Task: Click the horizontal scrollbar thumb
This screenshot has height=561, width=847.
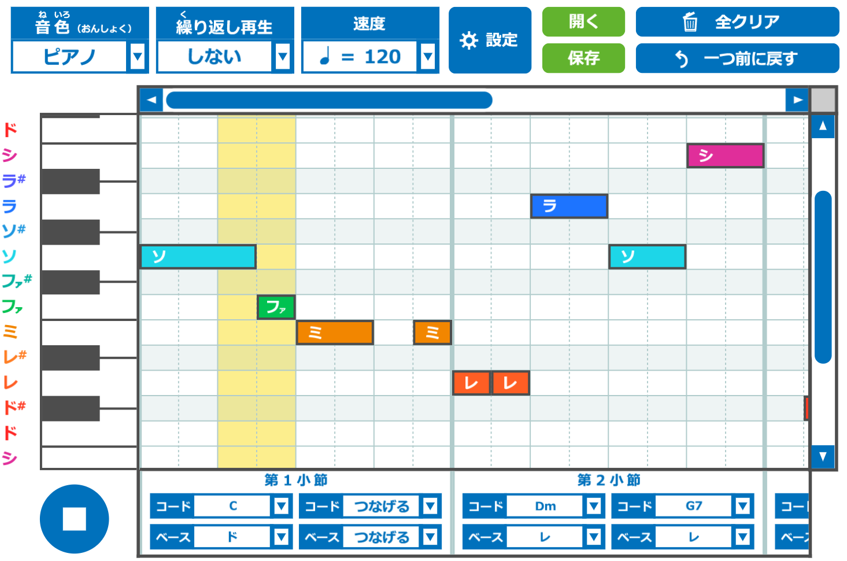Action: [329, 100]
